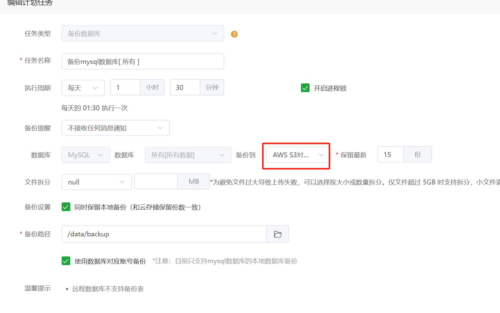Click the 任务名称 text field
Viewport: 500px width, 313px height.
coord(143,61)
